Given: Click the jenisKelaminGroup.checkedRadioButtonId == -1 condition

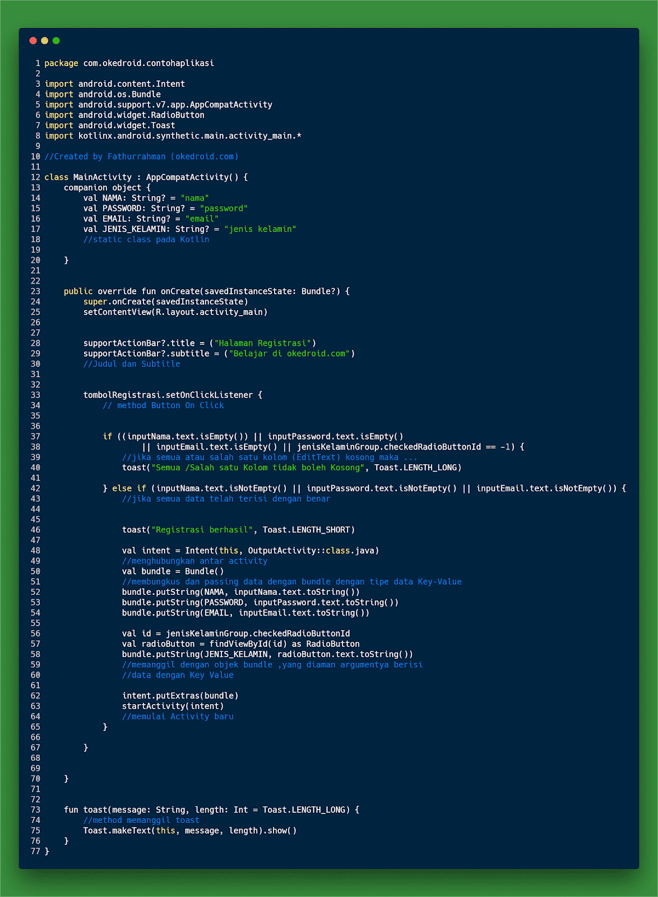Looking at the screenshot, I should (x=404, y=447).
